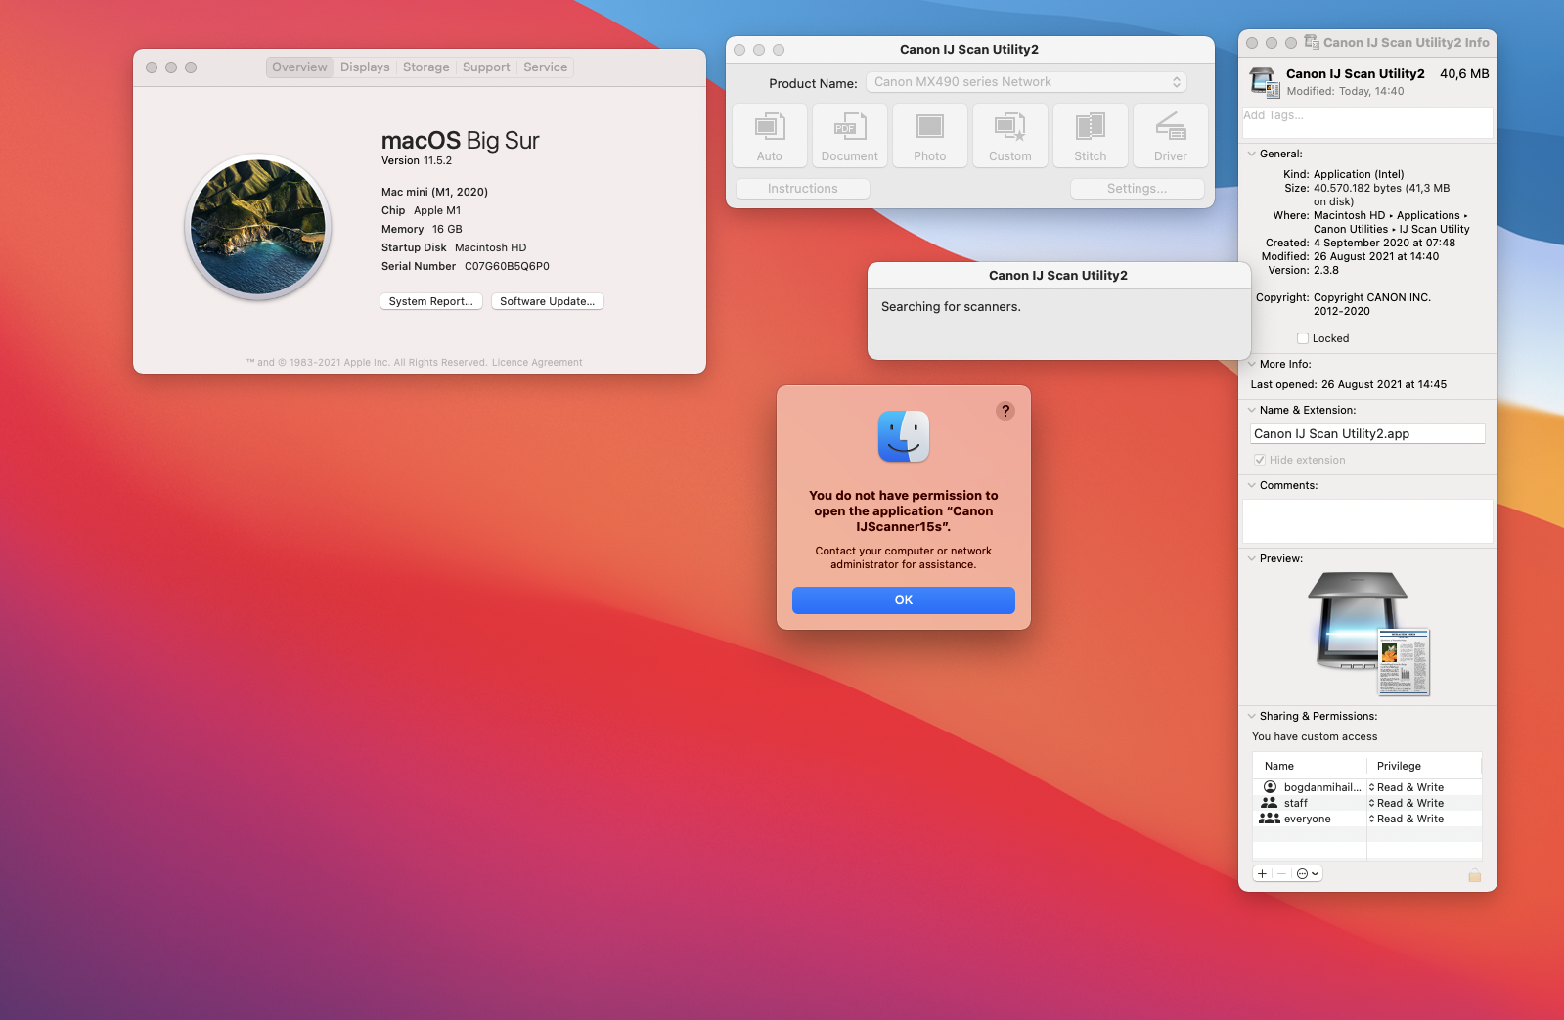The height and width of the screenshot is (1020, 1564).
Task: Click the Software Update button
Action: point(548,301)
